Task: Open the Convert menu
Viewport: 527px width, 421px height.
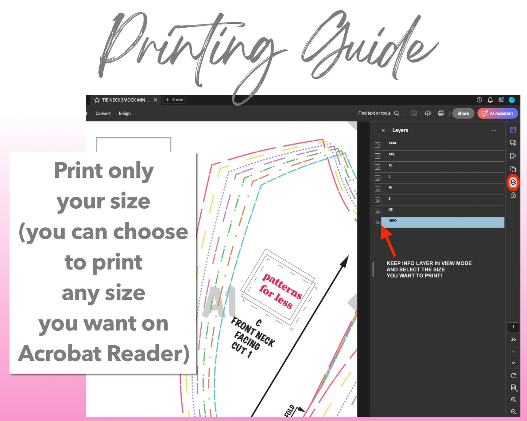Action: point(102,113)
